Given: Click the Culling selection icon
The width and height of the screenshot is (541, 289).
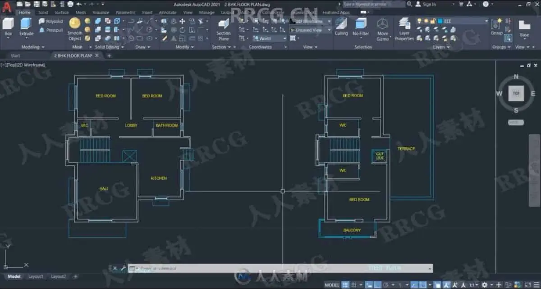Looking at the screenshot, I should 341,27.
